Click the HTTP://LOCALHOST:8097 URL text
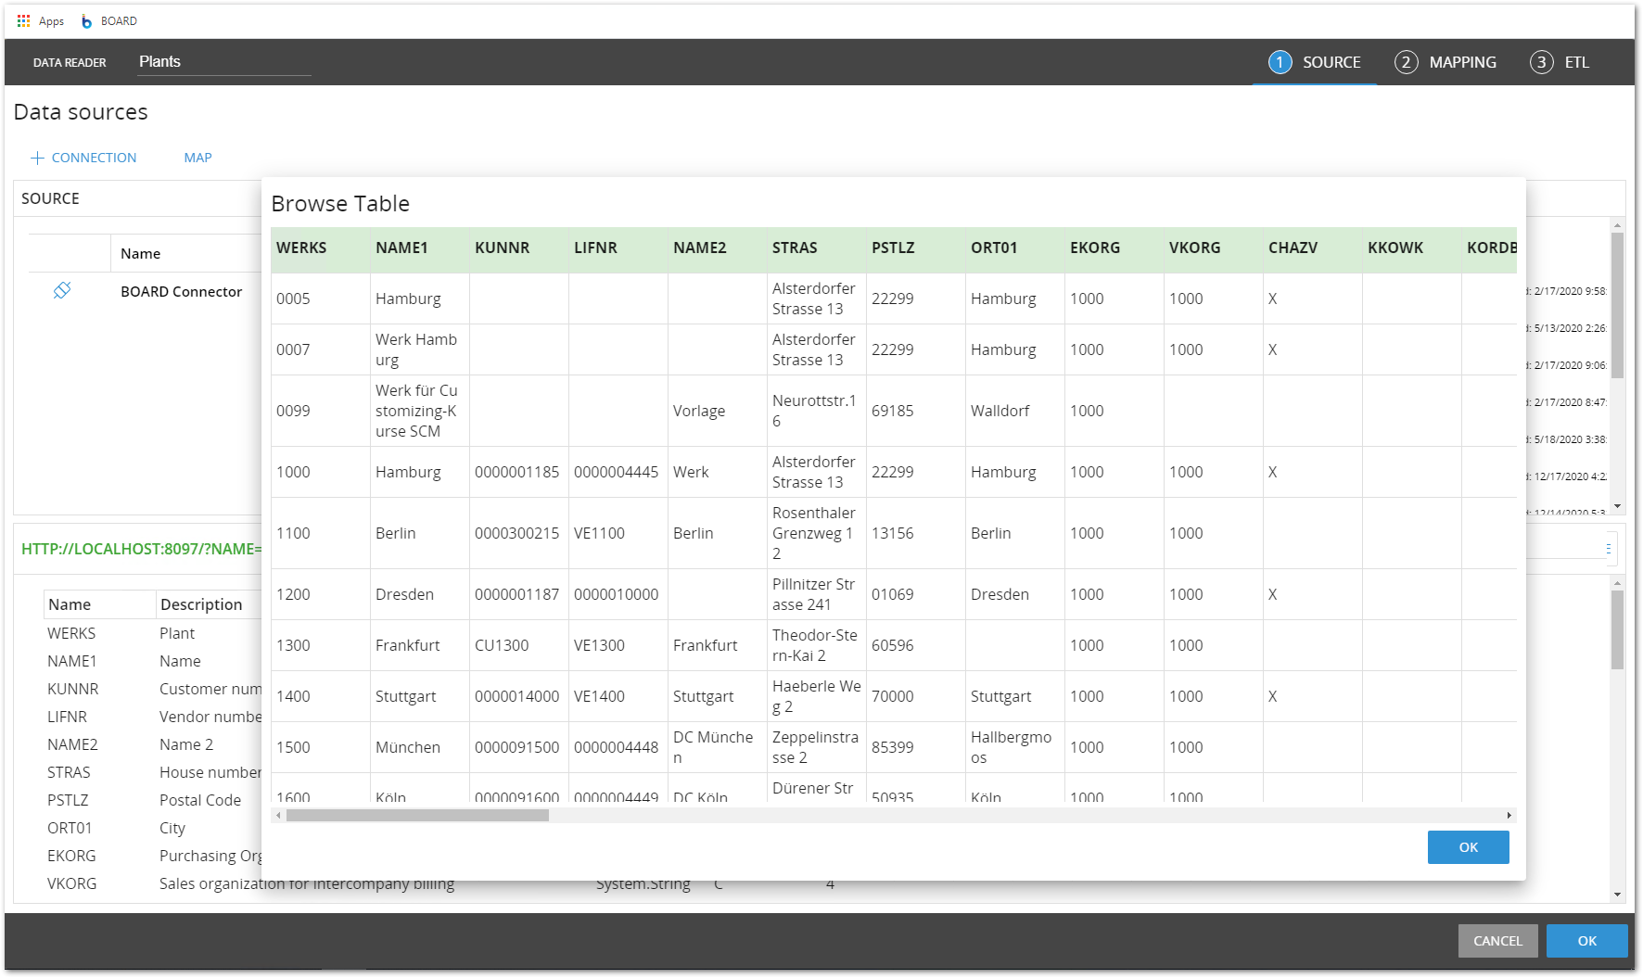Viewport: 1643px width, 978px height. [141, 549]
